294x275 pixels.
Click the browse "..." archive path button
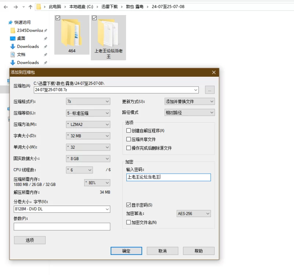click(209, 90)
